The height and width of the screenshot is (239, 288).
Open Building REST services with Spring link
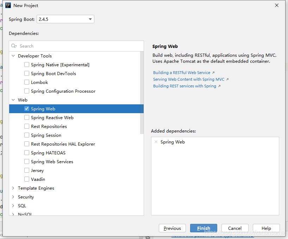click(x=184, y=86)
